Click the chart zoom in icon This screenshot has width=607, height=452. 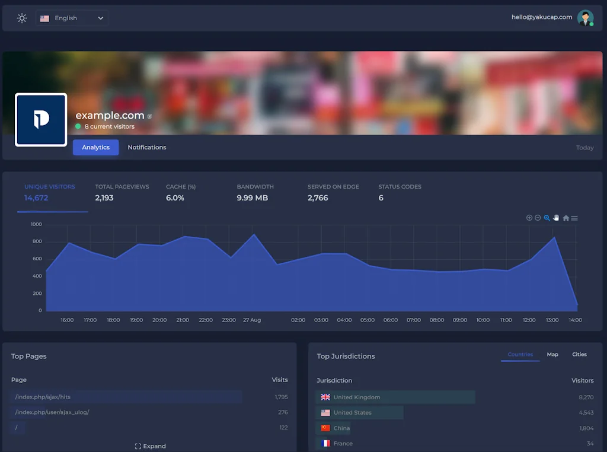coord(529,218)
